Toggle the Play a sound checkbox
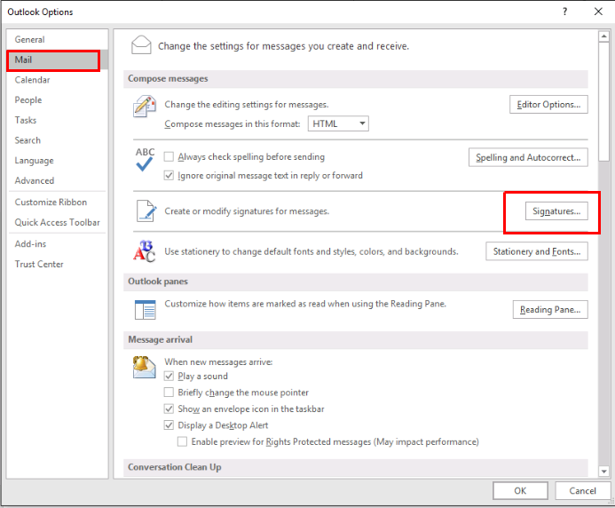 pos(170,377)
